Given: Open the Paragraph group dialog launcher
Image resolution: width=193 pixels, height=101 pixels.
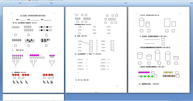Looking at the screenshot, I should coord(65,3).
